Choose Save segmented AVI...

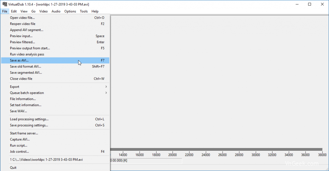[x=55, y=73]
